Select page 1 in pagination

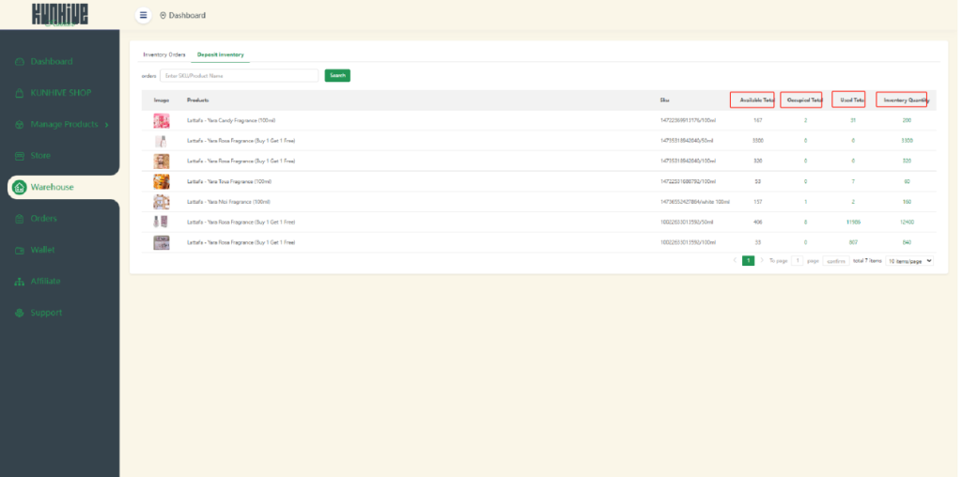[x=749, y=261]
